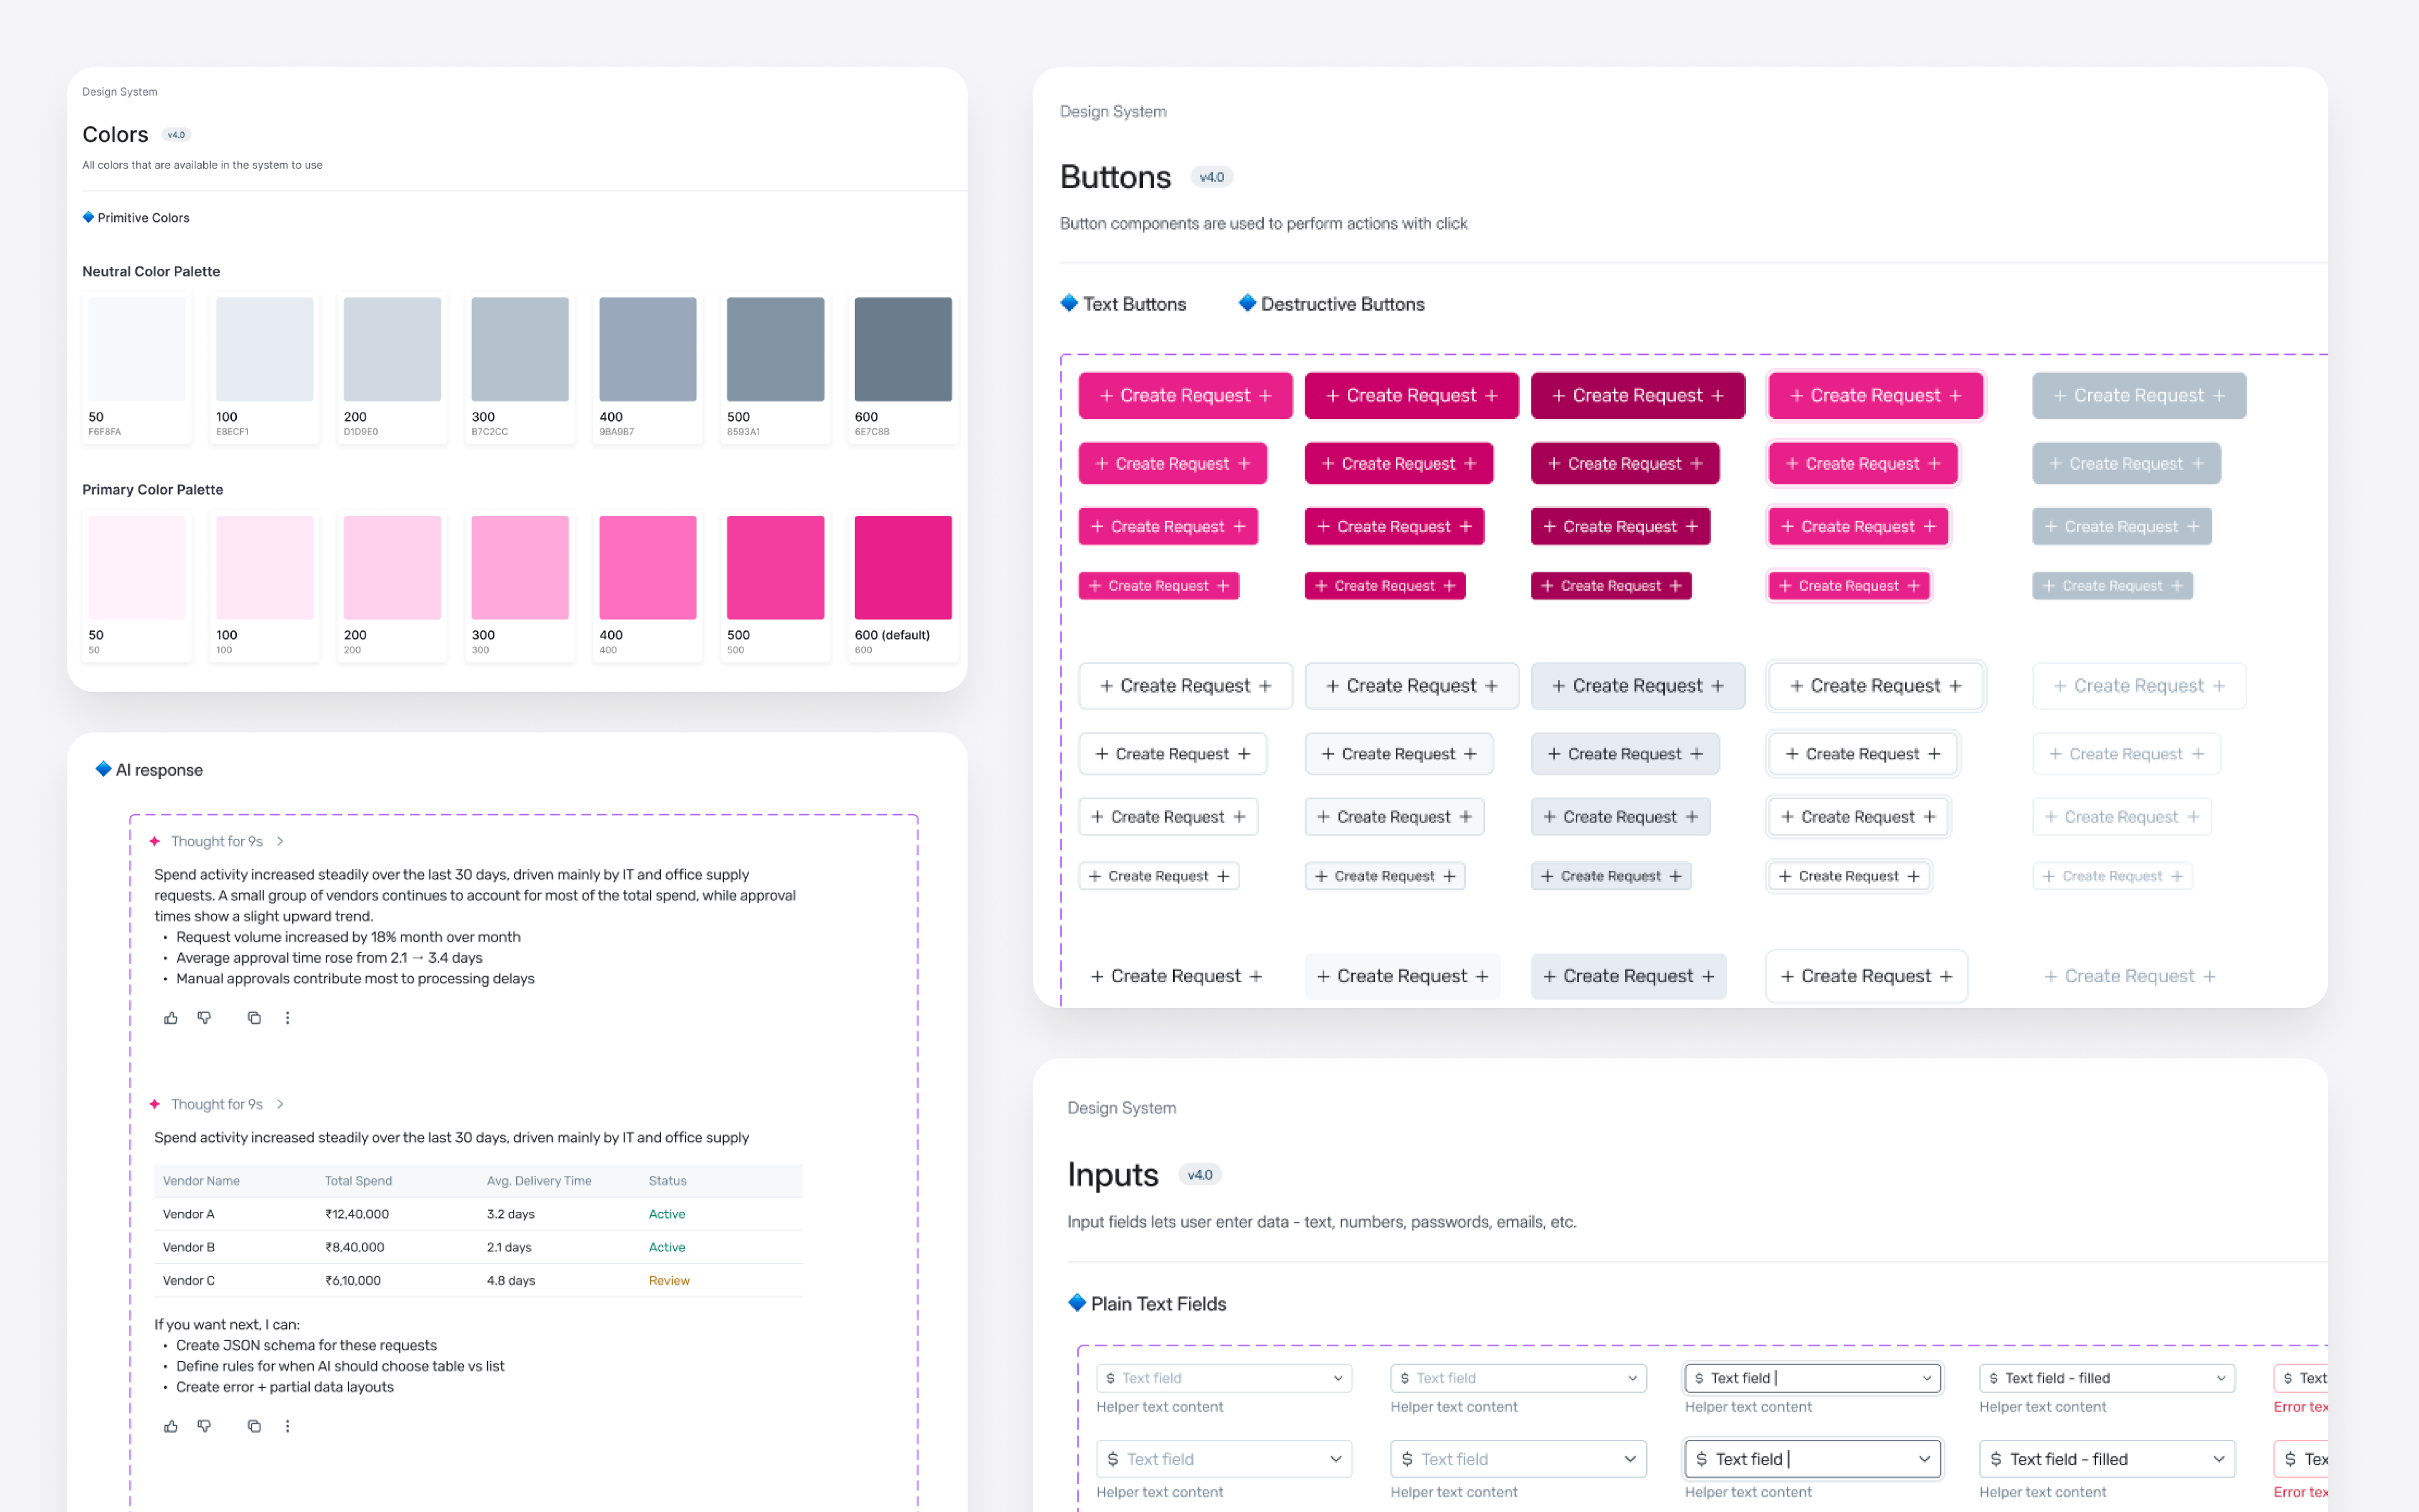2419x1512 pixels.
Task: Click the ₹8,40,000 total spend cell
Action: pos(355,1247)
